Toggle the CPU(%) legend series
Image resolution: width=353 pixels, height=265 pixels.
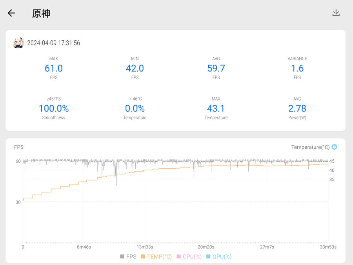[189, 257]
